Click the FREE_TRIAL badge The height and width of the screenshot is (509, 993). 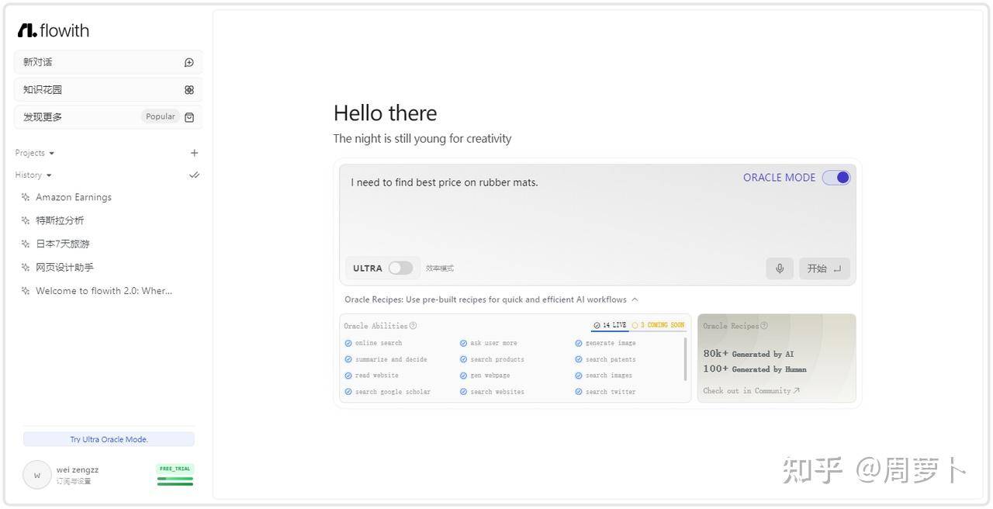[x=175, y=469]
